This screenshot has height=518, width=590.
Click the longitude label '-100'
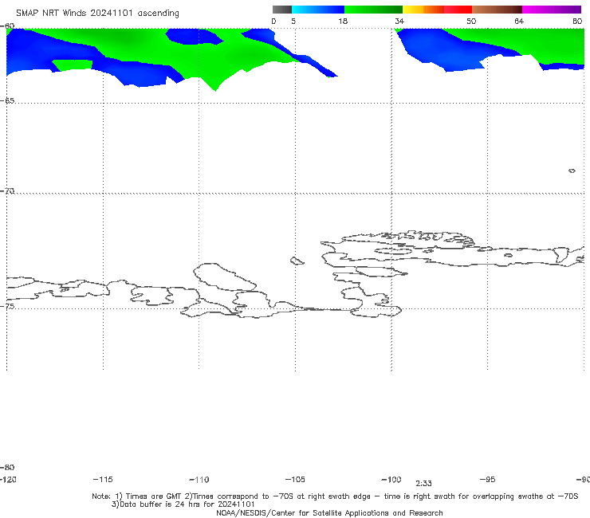click(x=391, y=479)
